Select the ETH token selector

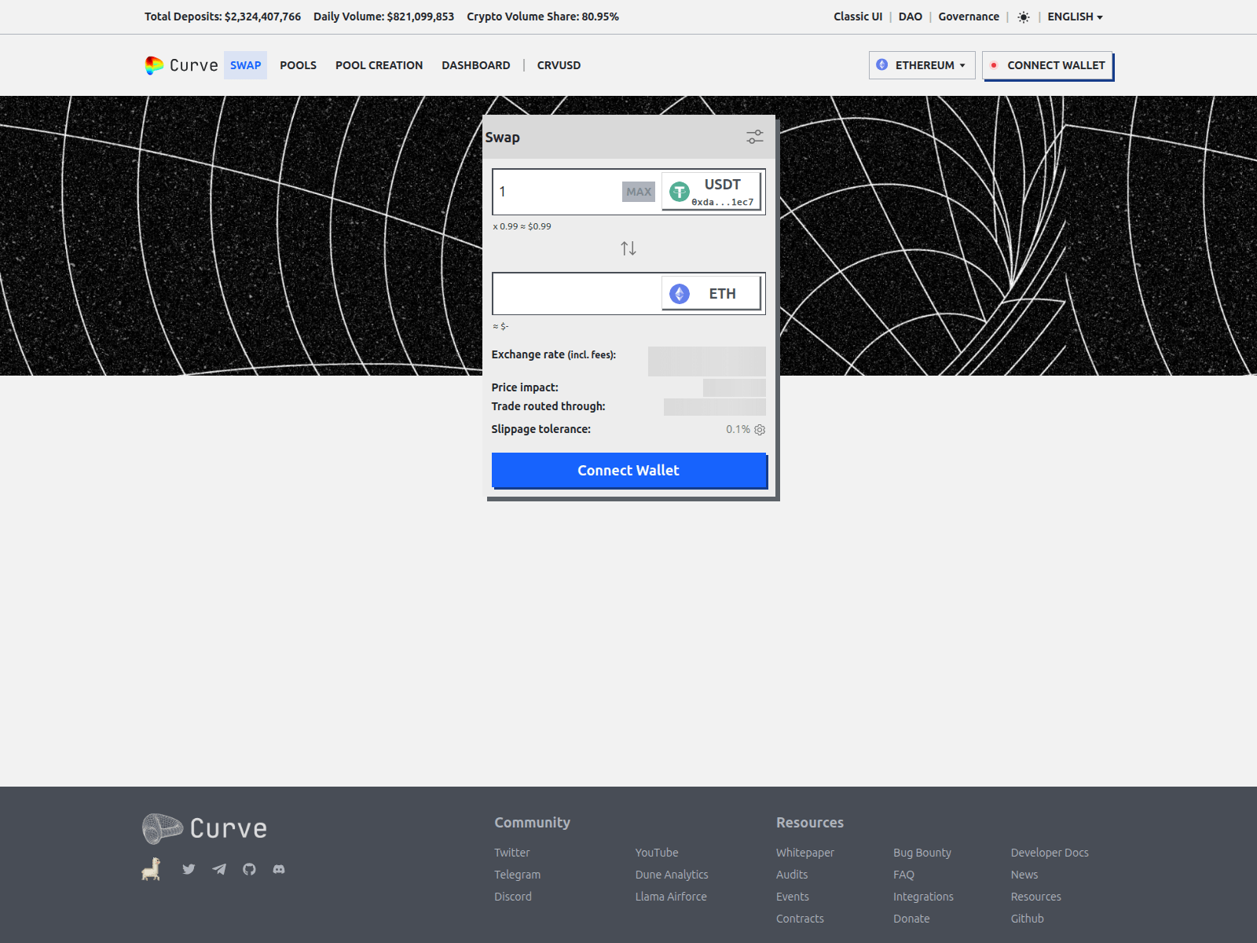(x=709, y=292)
